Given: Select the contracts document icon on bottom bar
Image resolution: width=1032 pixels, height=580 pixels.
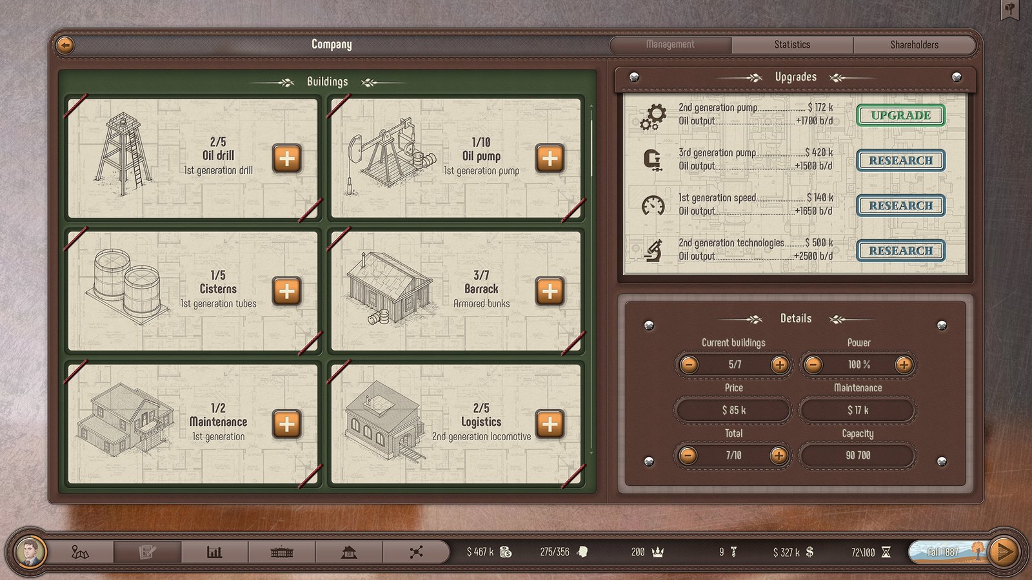Looking at the screenshot, I should (147, 552).
